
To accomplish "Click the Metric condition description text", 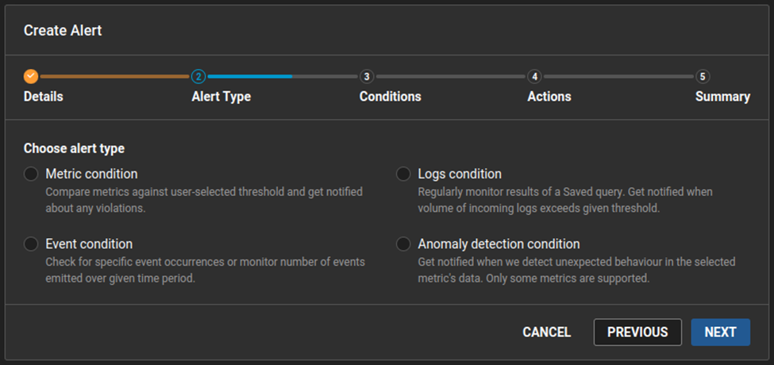I will pyautogui.click(x=204, y=198).
